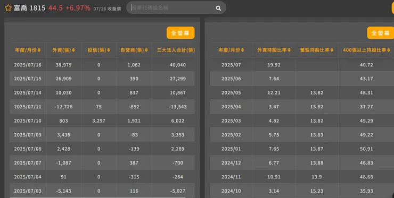
Task: Select month row 2025/06
Action: tap(231, 79)
